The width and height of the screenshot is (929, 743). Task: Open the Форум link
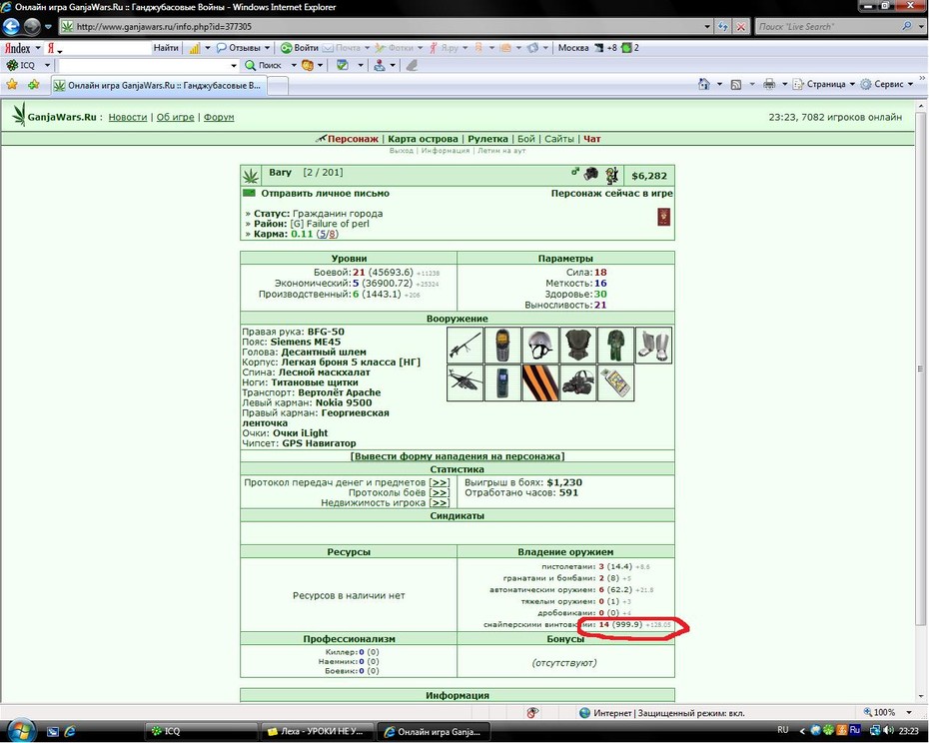[219, 117]
